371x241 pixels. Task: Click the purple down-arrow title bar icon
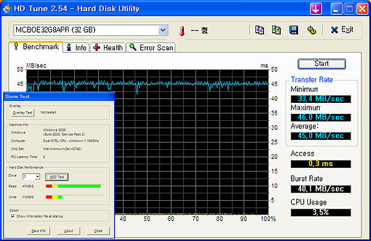click(x=316, y=9)
